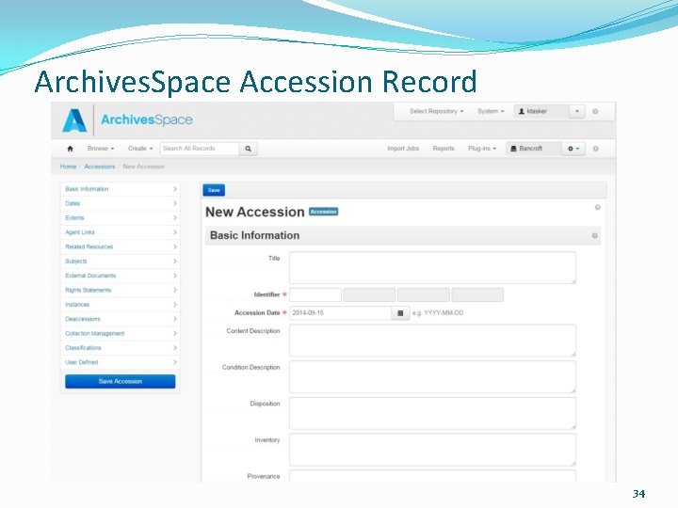The width and height of the screenshot is (678, 508).
Task: Click the ktasker user button
Action: 541,111
